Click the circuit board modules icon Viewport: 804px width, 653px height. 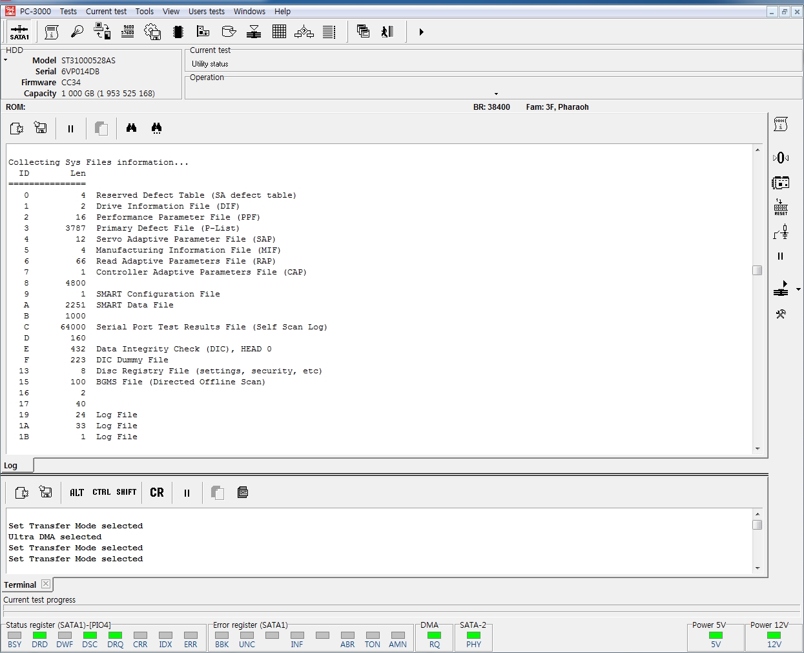[203, 32]
